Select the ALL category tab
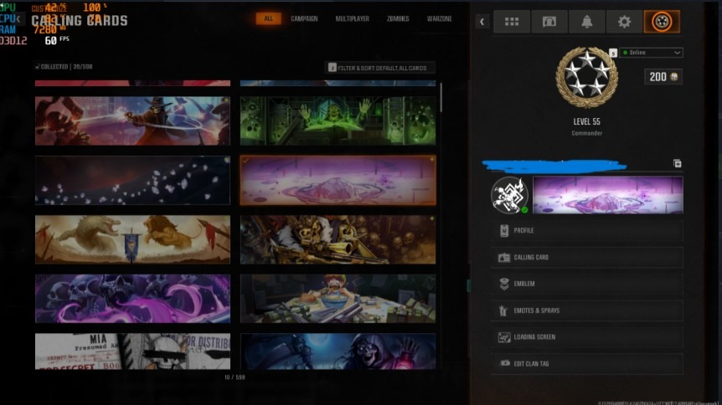Screen dimensions: 722x405 click(x=269, y=19)
